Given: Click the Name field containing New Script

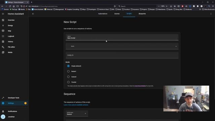Looking at the screenshot, I should click(122, 37).
